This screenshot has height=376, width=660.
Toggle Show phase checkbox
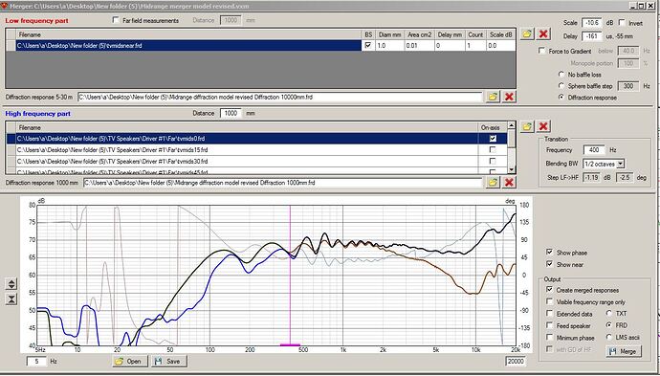[x=549, y=253]
